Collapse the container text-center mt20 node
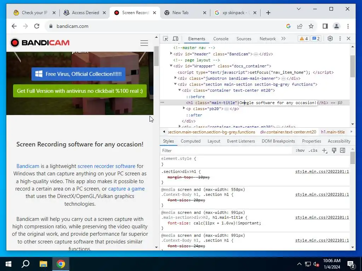The height and width of the screenshot is (271, 362). click(179, 90)
